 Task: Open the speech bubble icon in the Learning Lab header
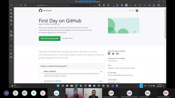pos(130,11)
